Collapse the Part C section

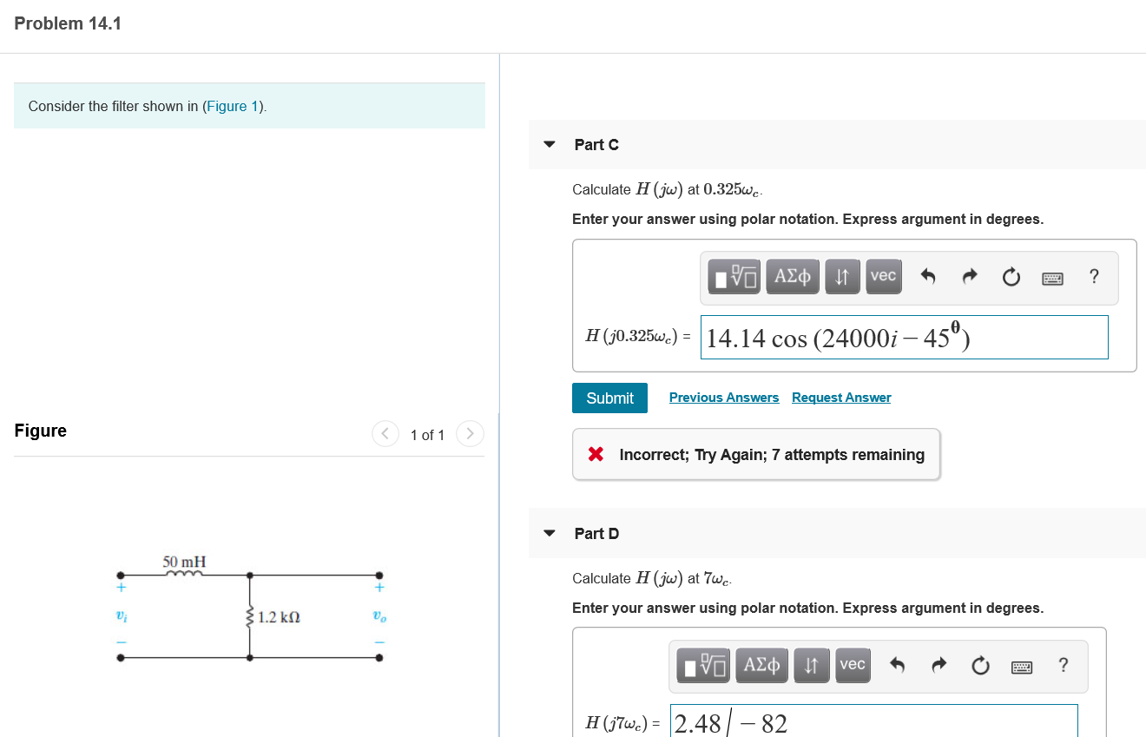point(549,145)
